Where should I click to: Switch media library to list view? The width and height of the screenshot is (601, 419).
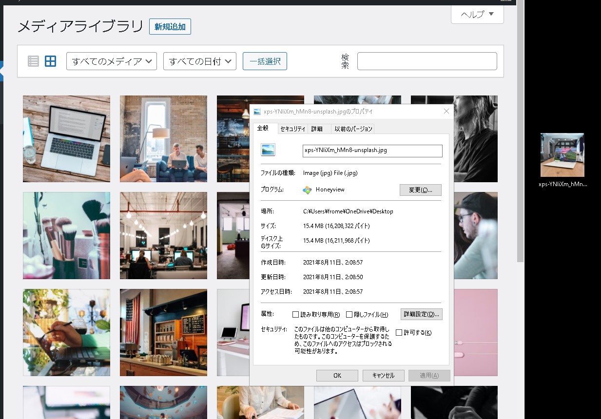pos(32,61)
